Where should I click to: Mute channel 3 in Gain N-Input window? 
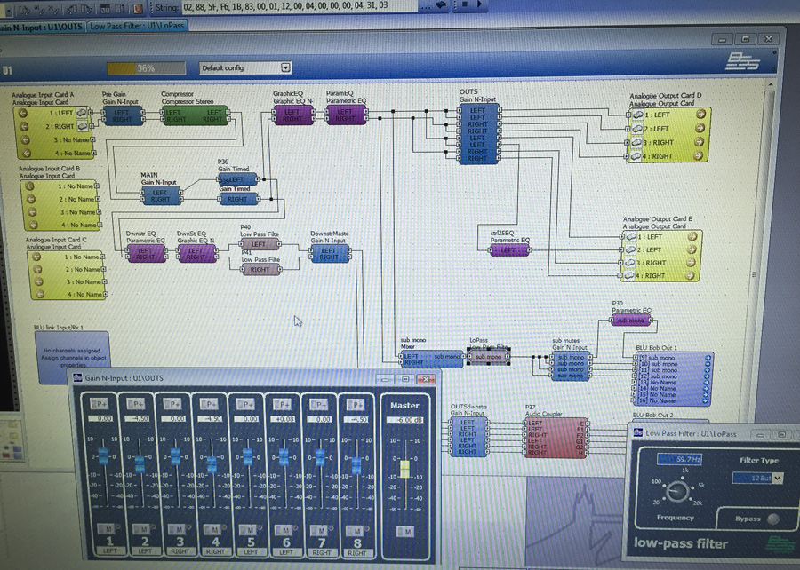(177, 529)
